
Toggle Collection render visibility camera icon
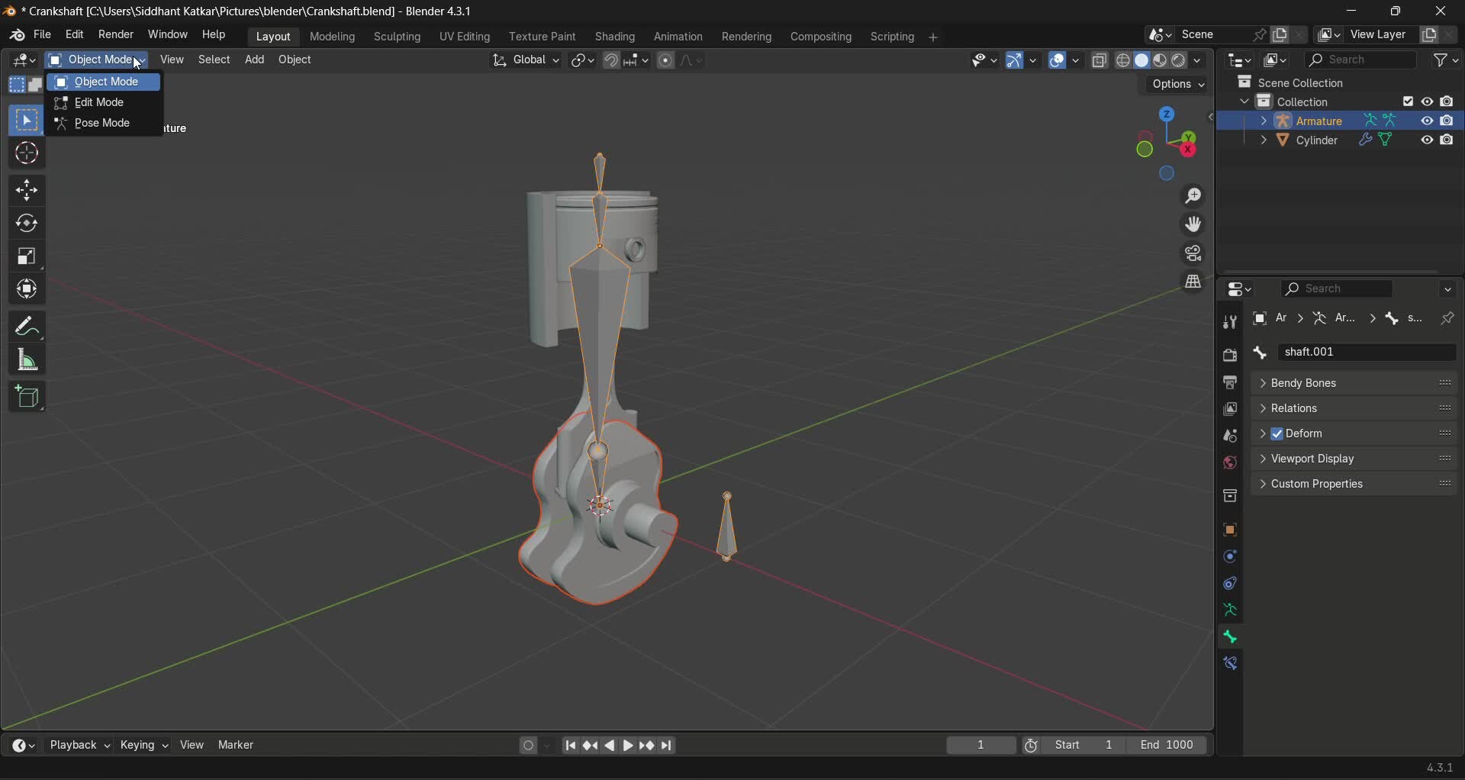click(1447, 101)
